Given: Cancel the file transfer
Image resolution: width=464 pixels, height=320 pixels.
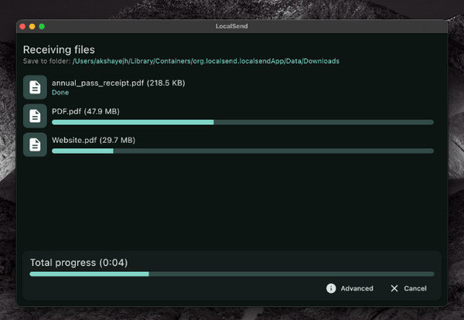Looking at the screenshot, I should tap(408, 288).
